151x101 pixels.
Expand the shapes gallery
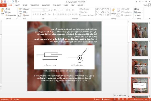pyautogui.click(x=110, y=15)
